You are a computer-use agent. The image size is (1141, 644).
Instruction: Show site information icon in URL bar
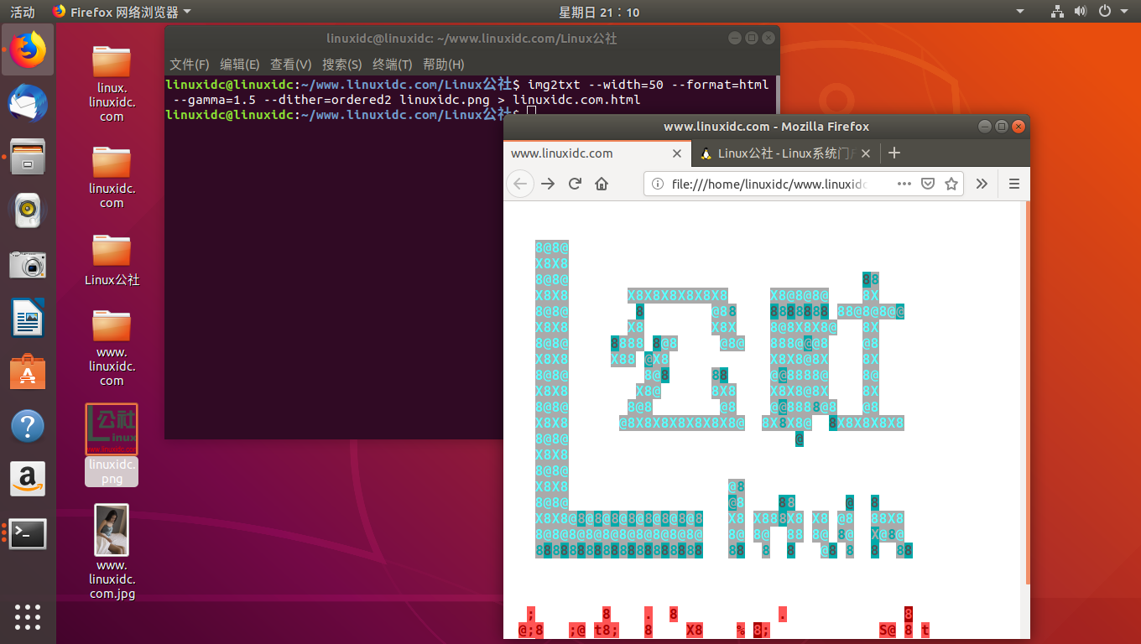[659, 184]
